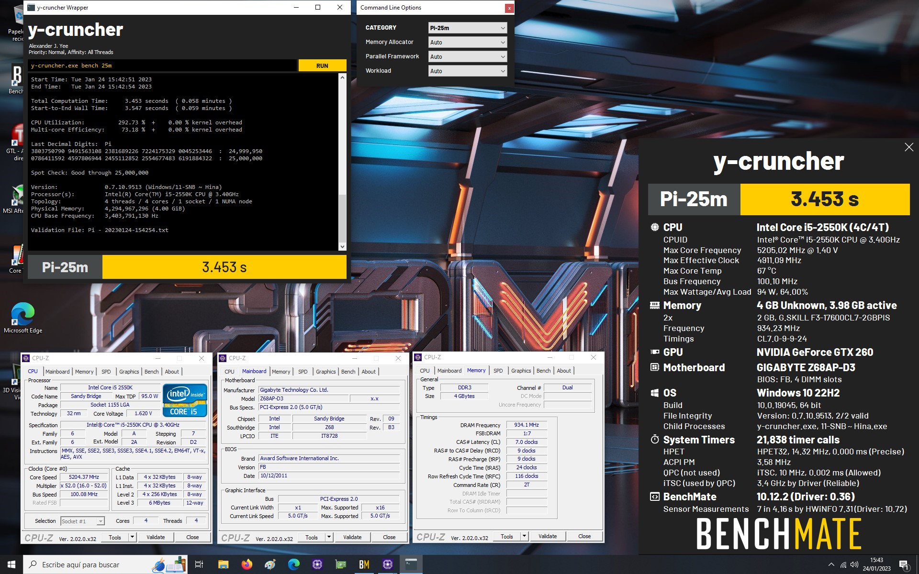Switch to second CPU-Z taskbar icon
This screenshot has height=574, width=919.
(387, 564)
